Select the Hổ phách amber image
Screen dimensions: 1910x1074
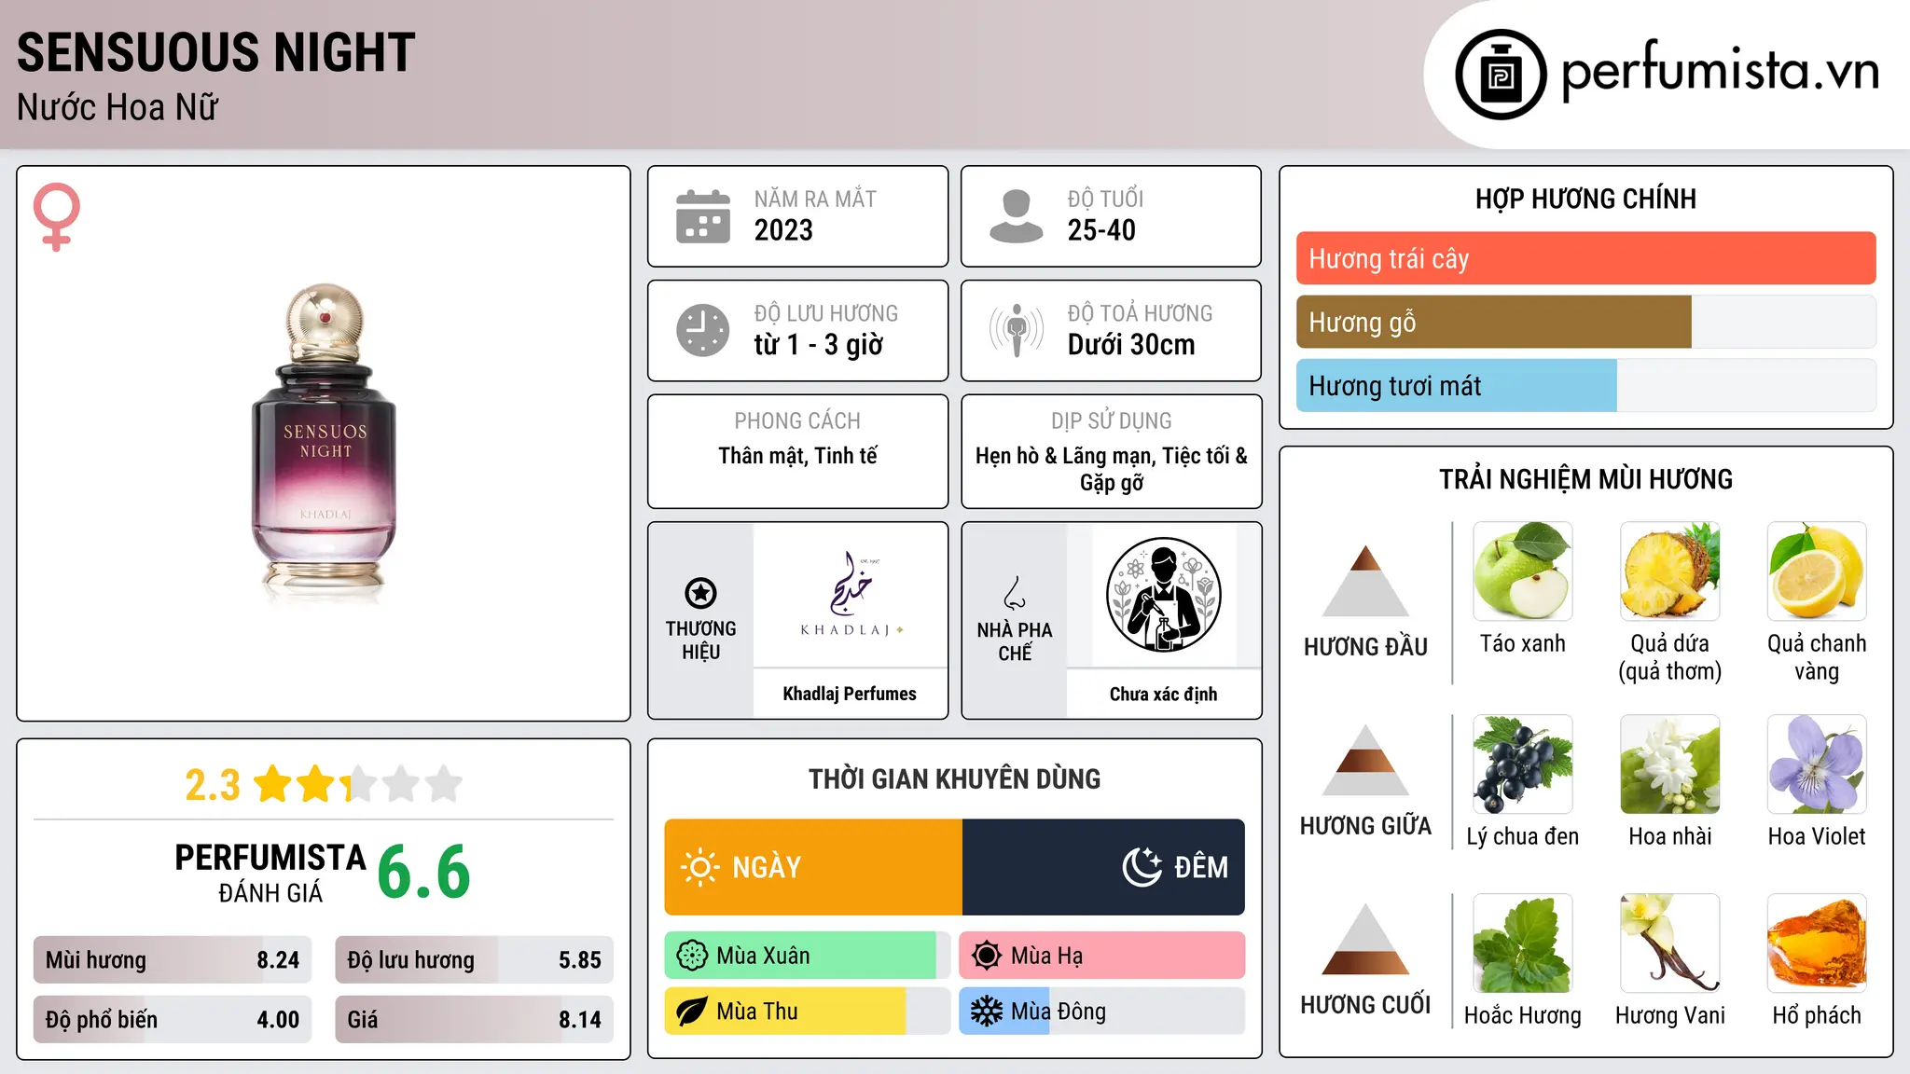1817,943
